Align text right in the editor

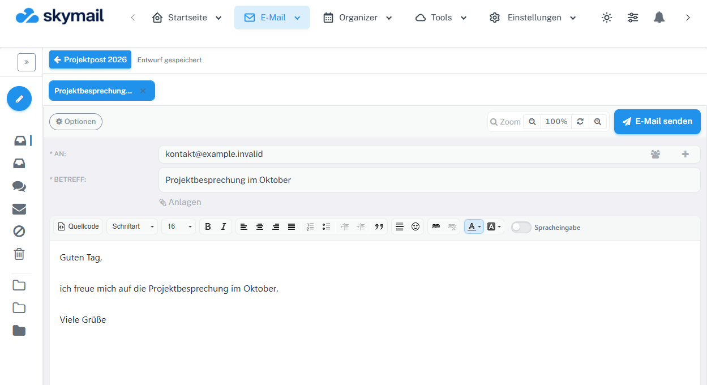(x=276, y=226)
